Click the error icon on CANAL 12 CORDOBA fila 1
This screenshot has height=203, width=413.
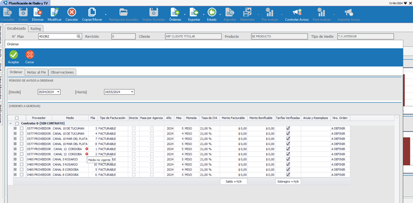tap(87, 149)
